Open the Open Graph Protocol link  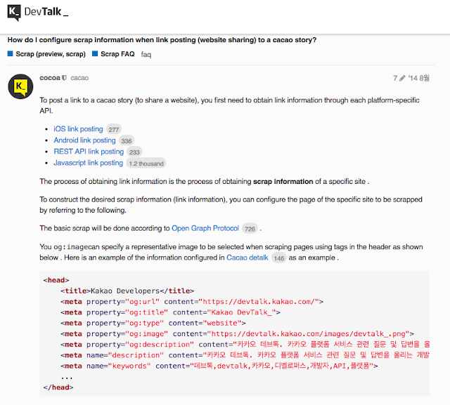pos(205,228)
